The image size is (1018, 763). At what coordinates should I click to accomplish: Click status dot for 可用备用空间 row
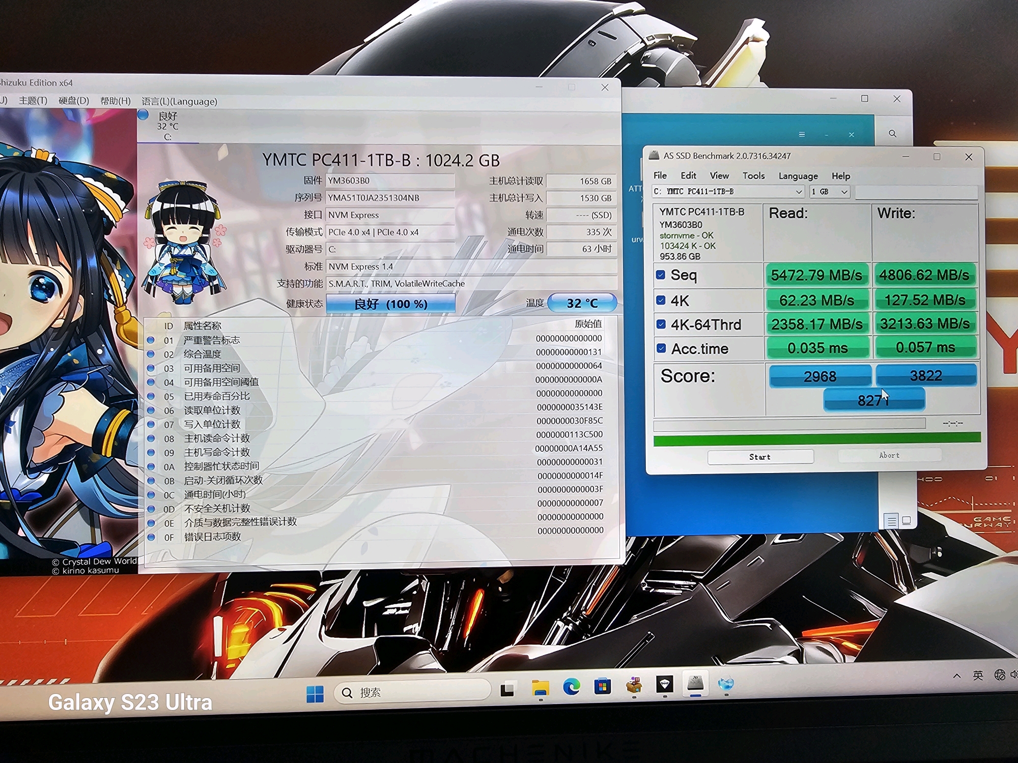151,368
